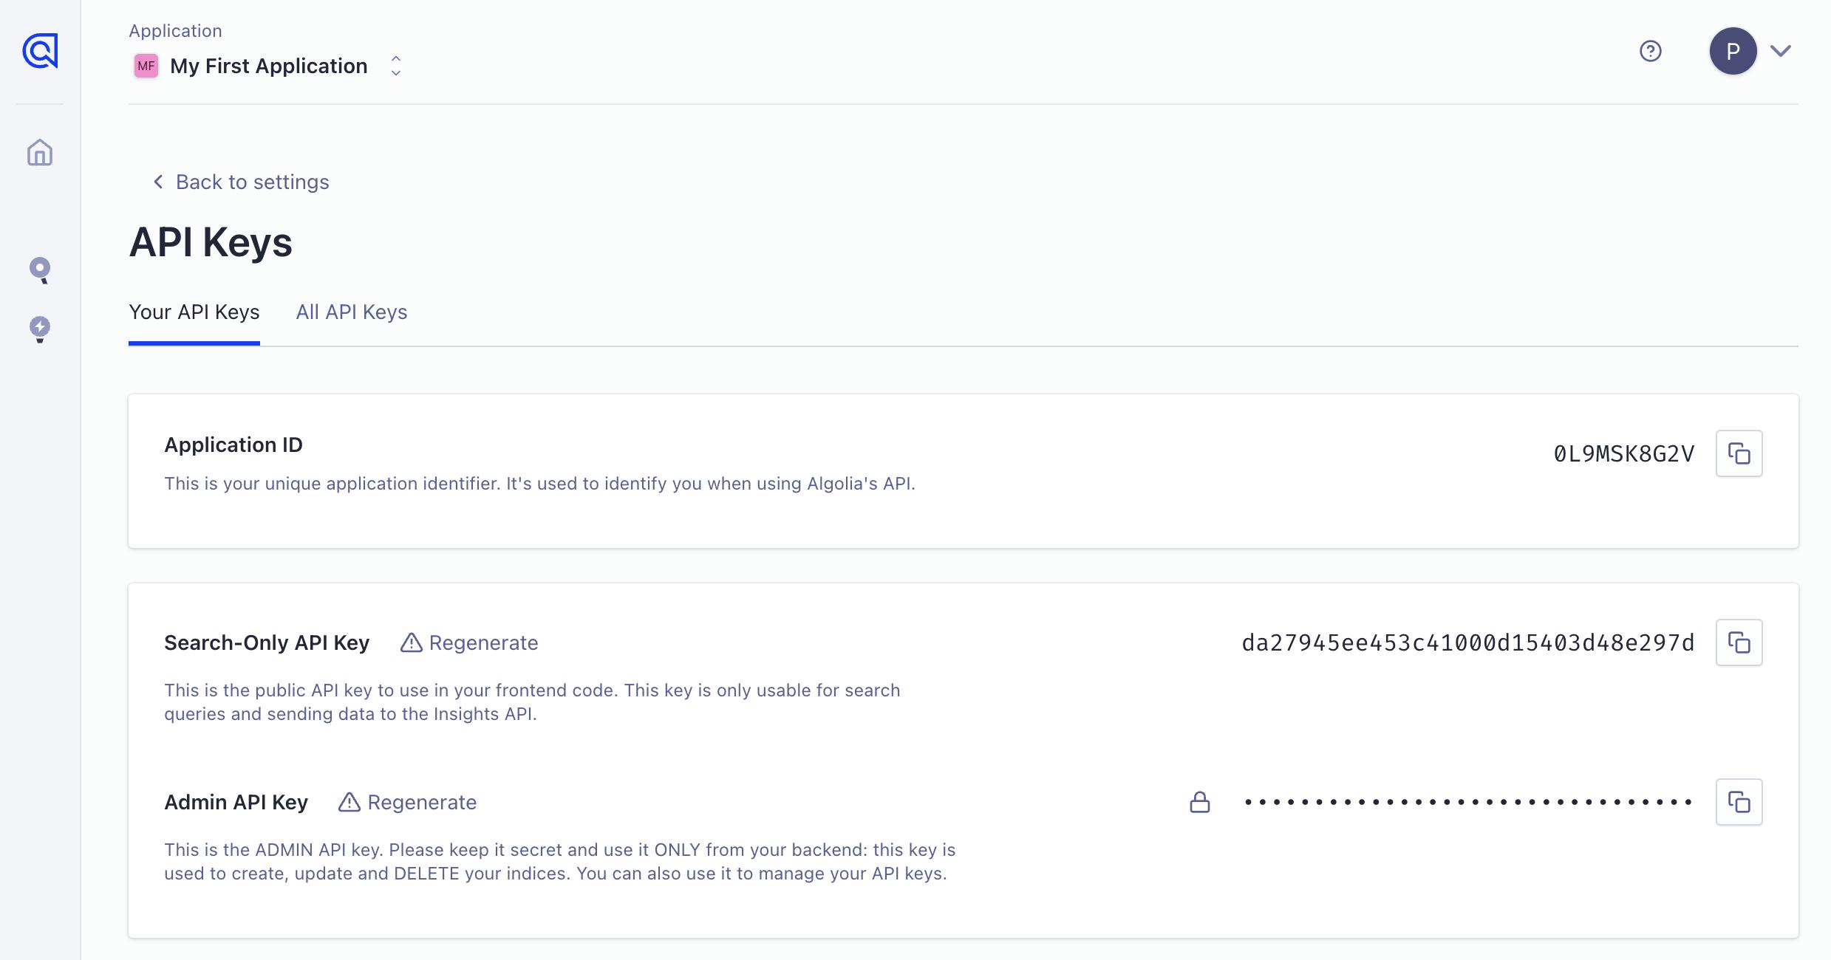Screen dimensions: 1831x960
Task: Select the Your API Keys tab
Action: (194, 311)
